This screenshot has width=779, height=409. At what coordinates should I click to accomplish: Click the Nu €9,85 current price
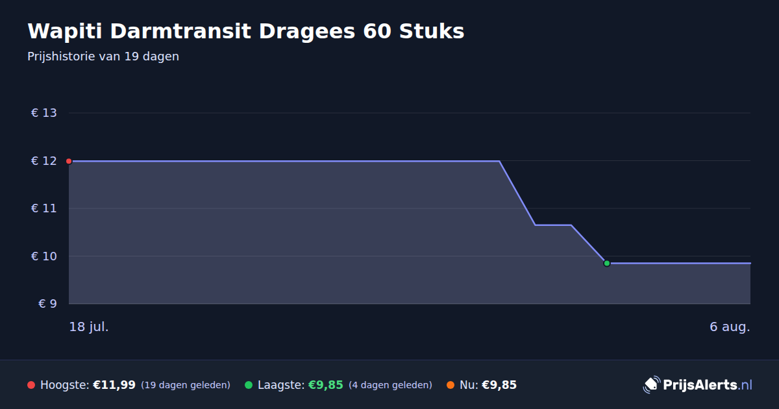coord(499,385)
